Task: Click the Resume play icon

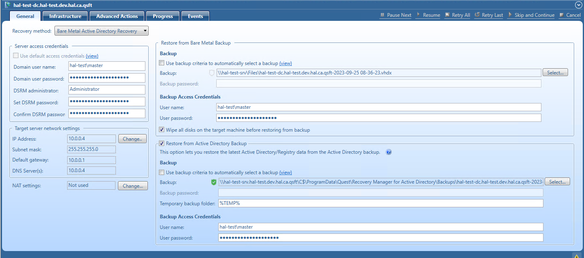Action: (419, 15)
